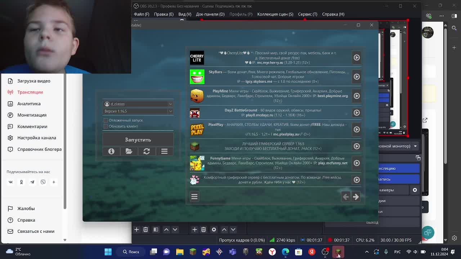Move the OBS source down
The image size is (461, 259).
pos(233,230)
